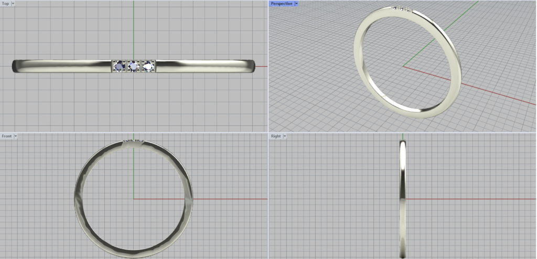Click the ring band's right half in Top view
537x259 pixels.
click(x=205, y=65)
